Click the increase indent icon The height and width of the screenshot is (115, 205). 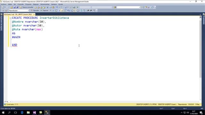pos(91,11)
